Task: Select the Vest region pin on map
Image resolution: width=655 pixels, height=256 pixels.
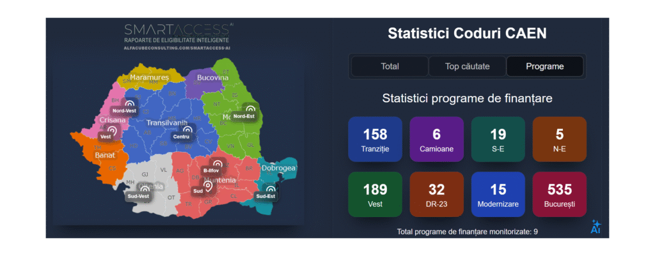Action: 112,130
